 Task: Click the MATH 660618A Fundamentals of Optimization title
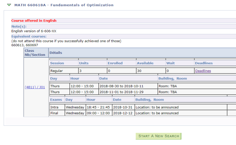tap(64, 5)
